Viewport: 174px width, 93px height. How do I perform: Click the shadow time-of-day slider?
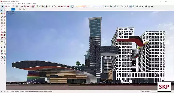coord(95,6)
